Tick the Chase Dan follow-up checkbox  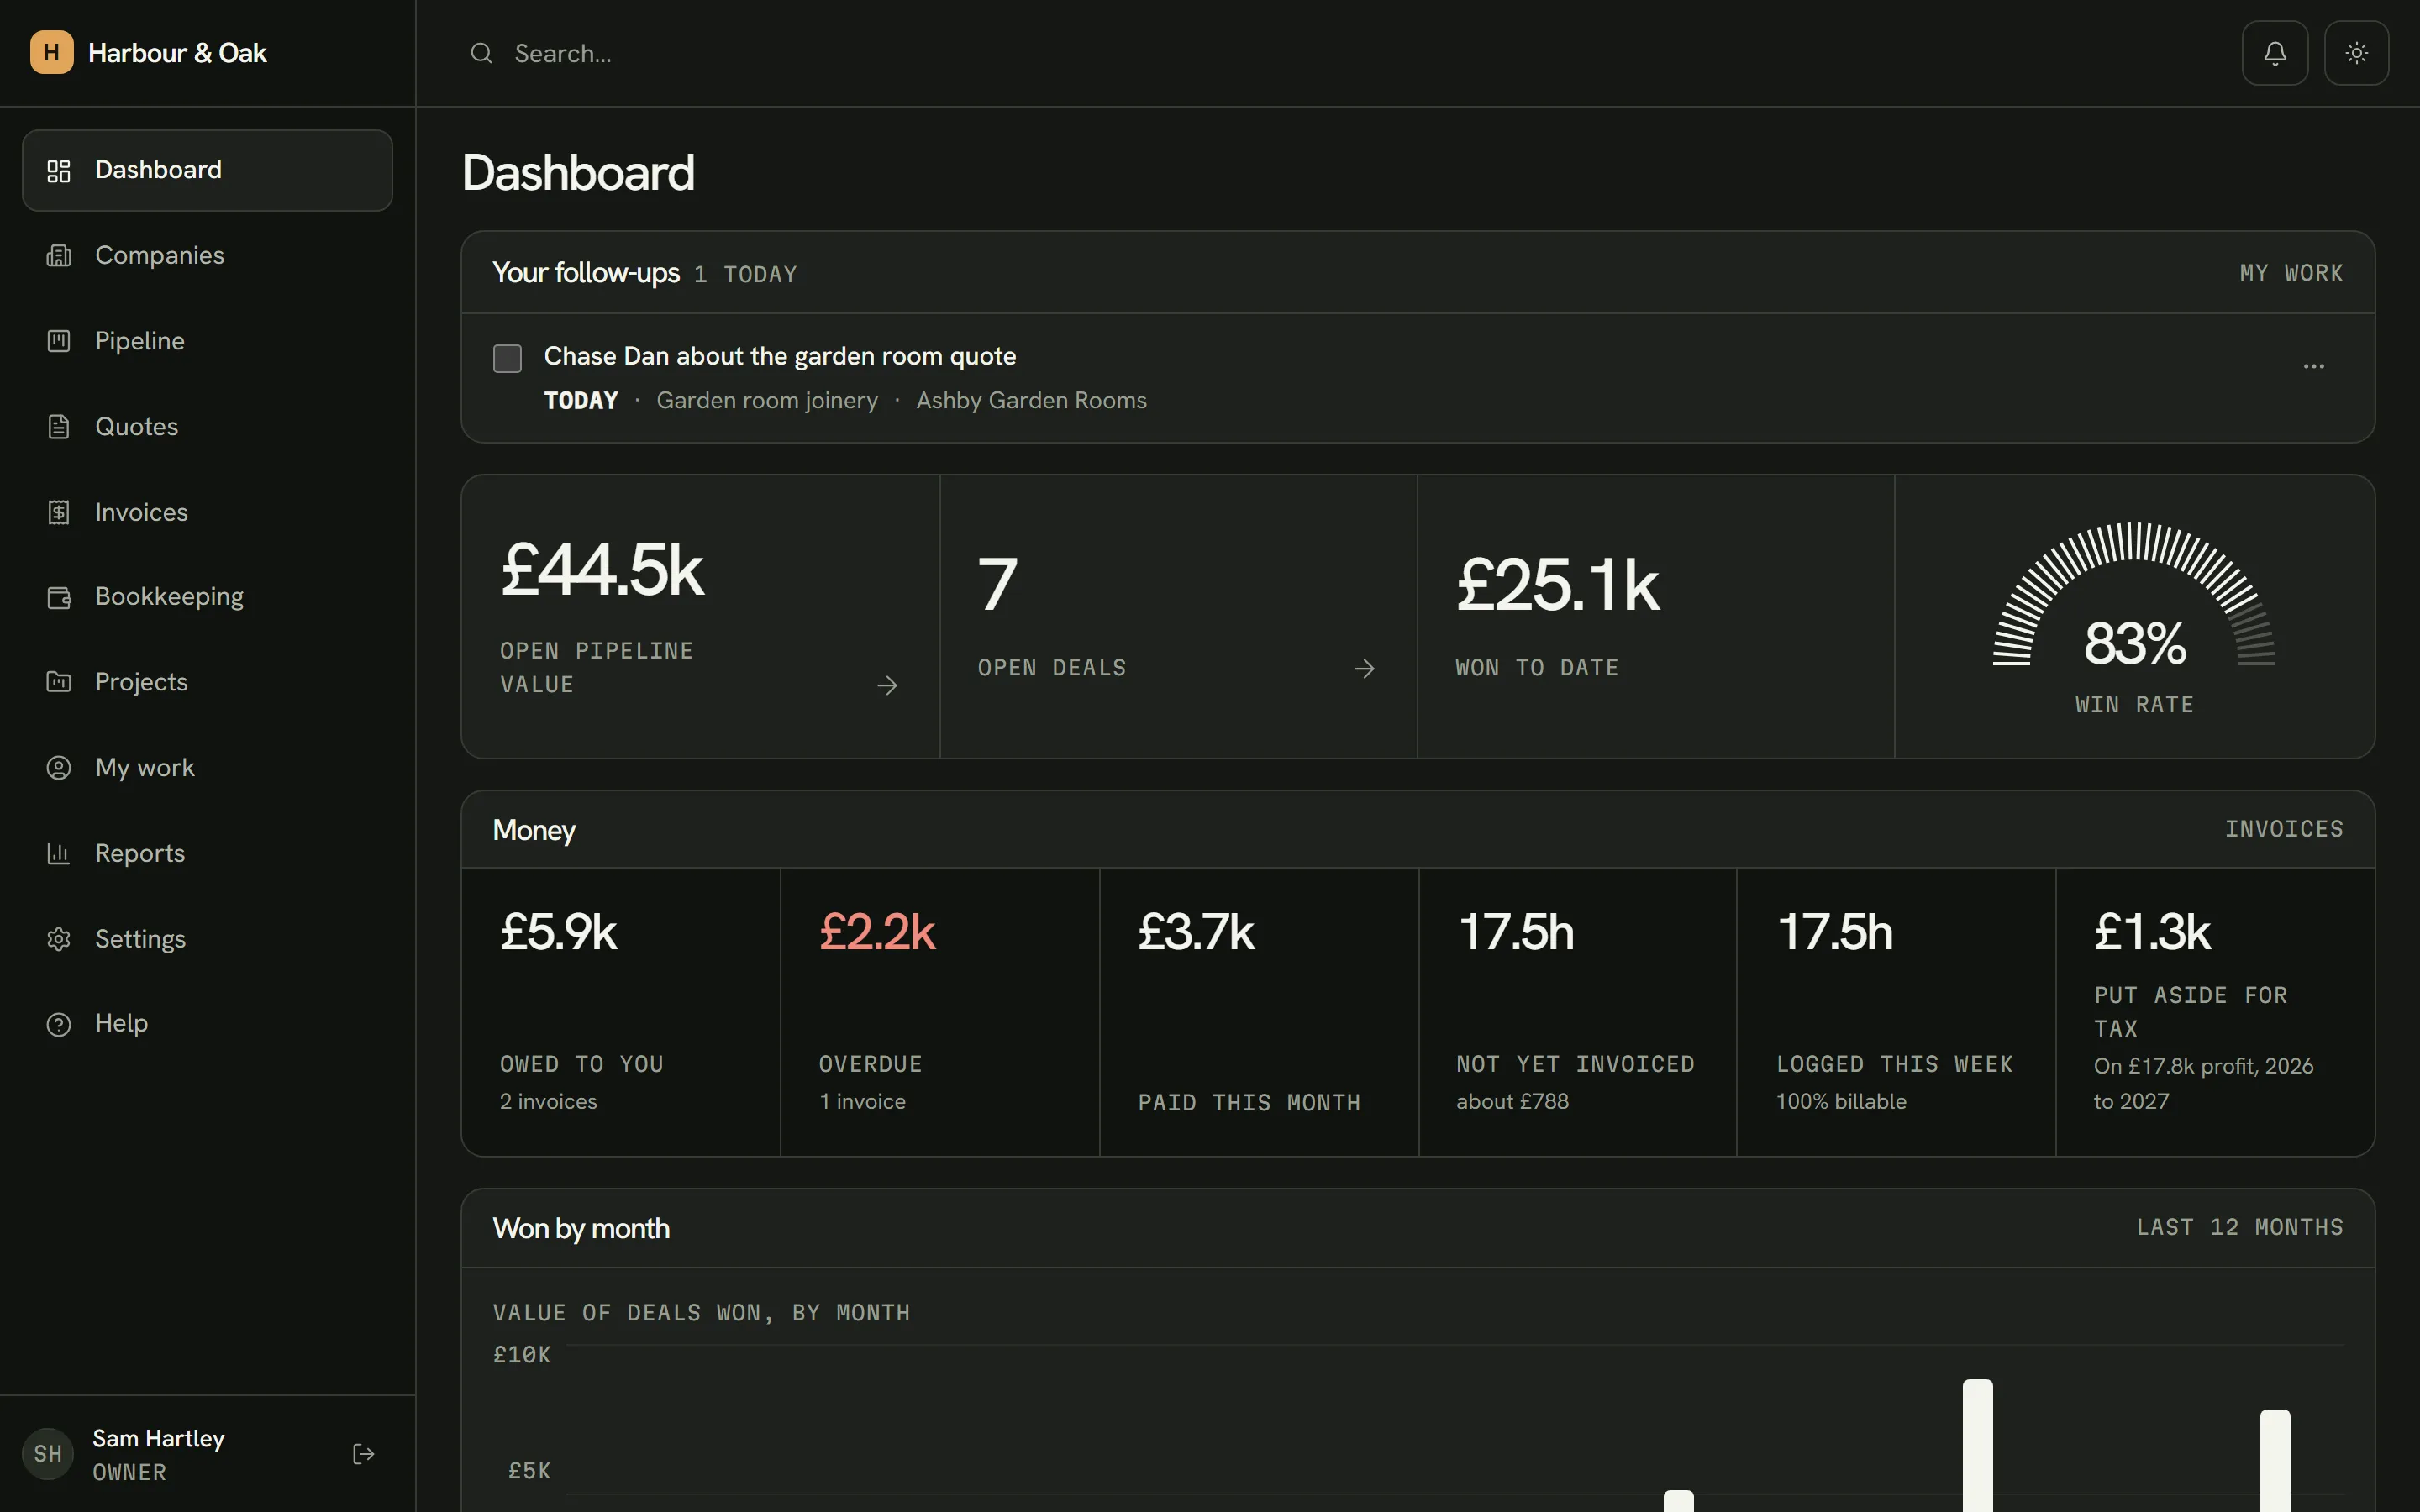click(507, 359)
